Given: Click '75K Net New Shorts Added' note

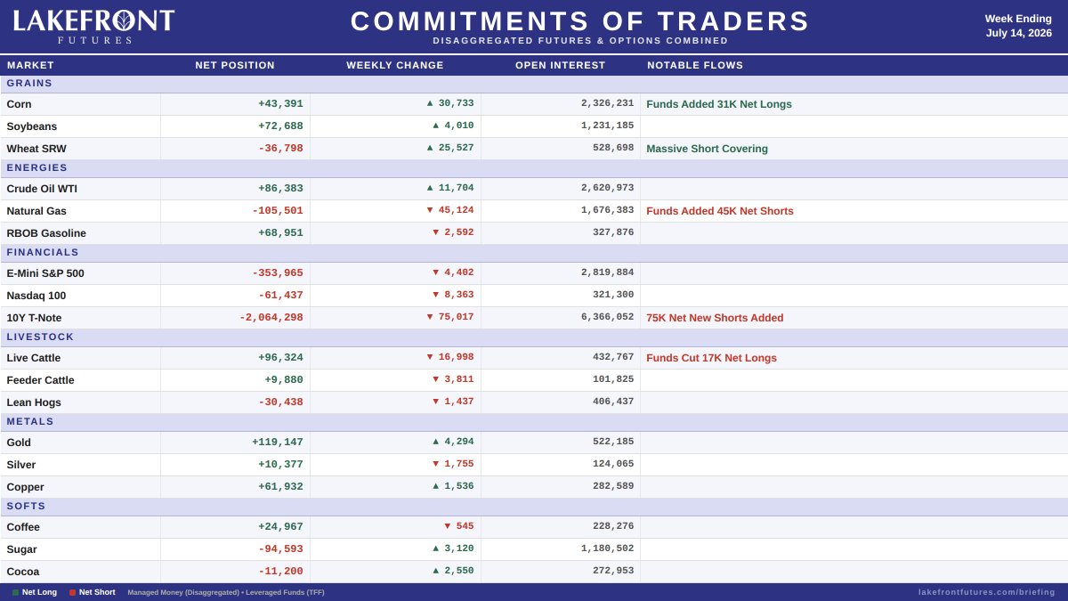Looking at the screenshot, I should point(715,318).
